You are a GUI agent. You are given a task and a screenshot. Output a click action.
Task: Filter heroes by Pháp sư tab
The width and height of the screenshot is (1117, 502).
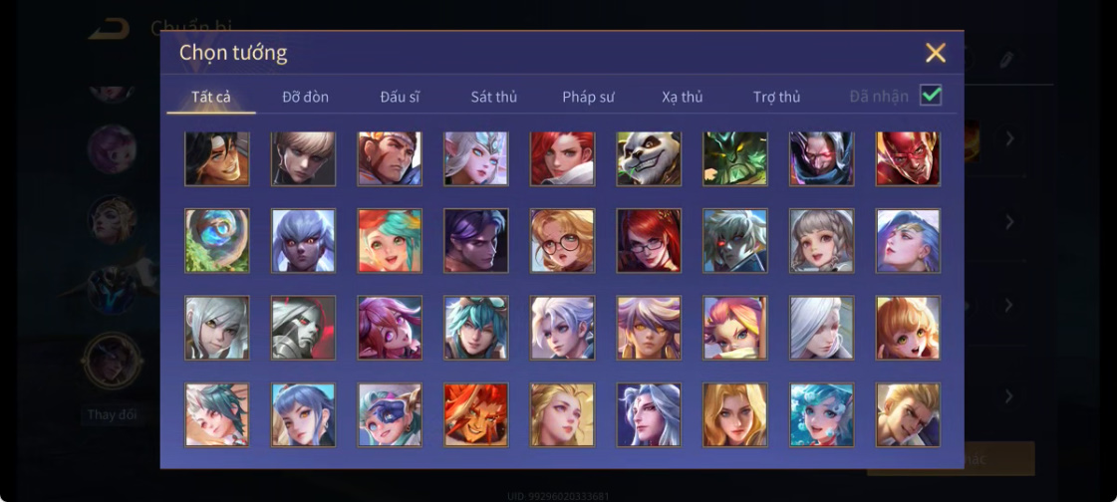click(x=589, y=97)
